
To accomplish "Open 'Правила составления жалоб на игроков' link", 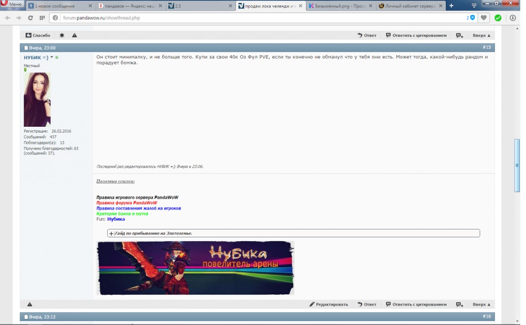I will pos(139,208).
